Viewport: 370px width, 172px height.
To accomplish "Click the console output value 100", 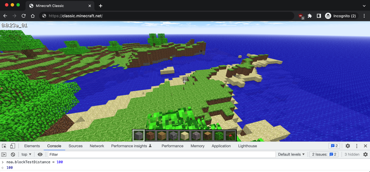I will point(9,167).
